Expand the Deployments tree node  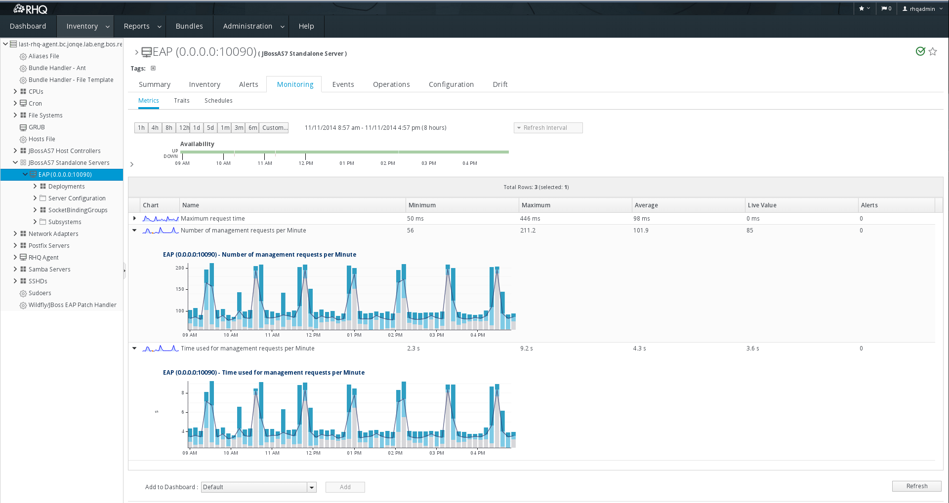point(35,186)
